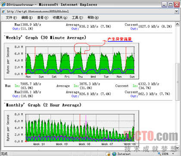Click the 4332.3 kB/s current in value

pyautogui.click(x=149, y=84)
